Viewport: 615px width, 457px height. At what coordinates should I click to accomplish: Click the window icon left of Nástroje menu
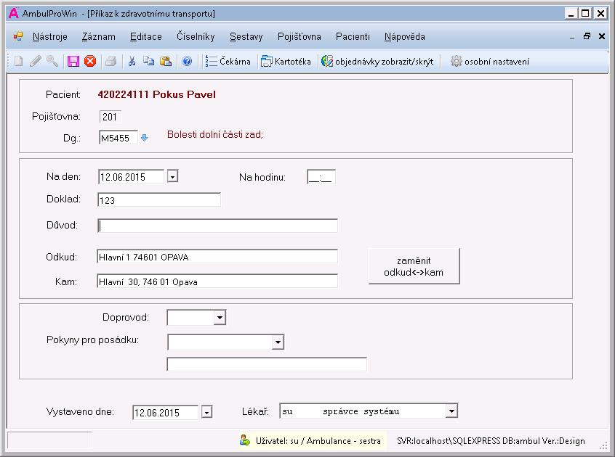point(18,36)
